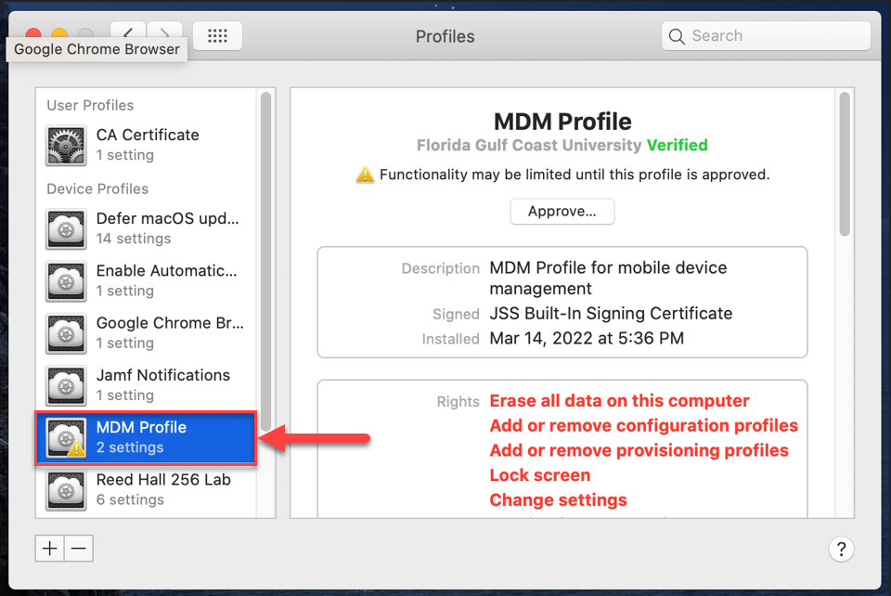This screenshot has height=596, width=891.
Task: Click the magnifying glass in Search field
Action: (x=677, y=36)
